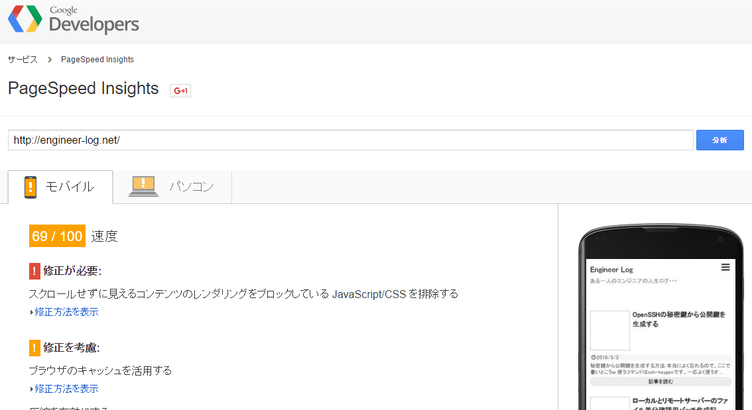This screenshot has width=752, height=410.
Task: Open the PageSpeed Insights breadcrumb link
Action: (97, 60)
